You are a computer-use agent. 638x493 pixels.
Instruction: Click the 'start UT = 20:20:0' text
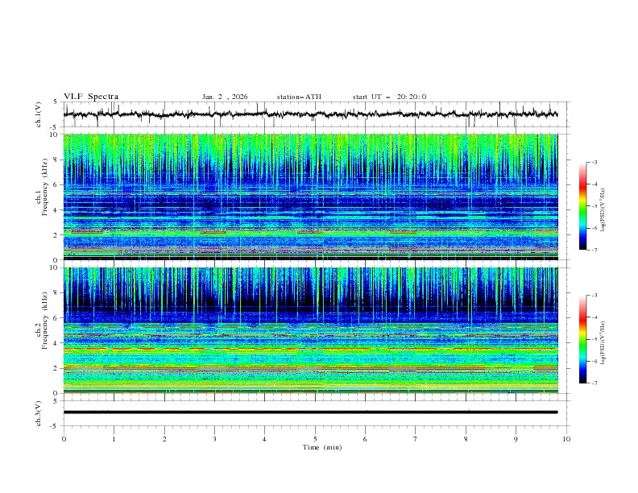[x=389, y=97]
